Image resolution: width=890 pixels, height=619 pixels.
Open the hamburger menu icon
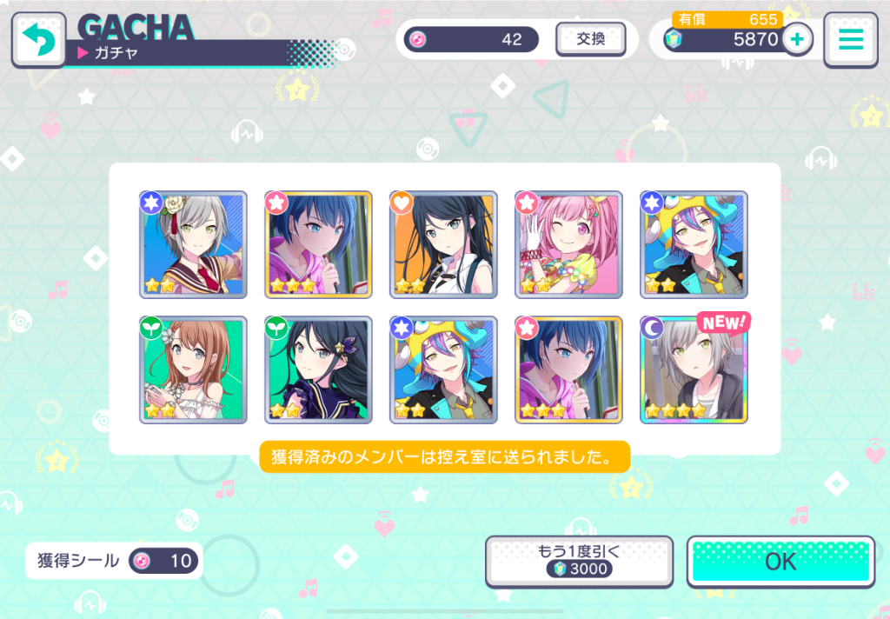[x=850, y=40]
